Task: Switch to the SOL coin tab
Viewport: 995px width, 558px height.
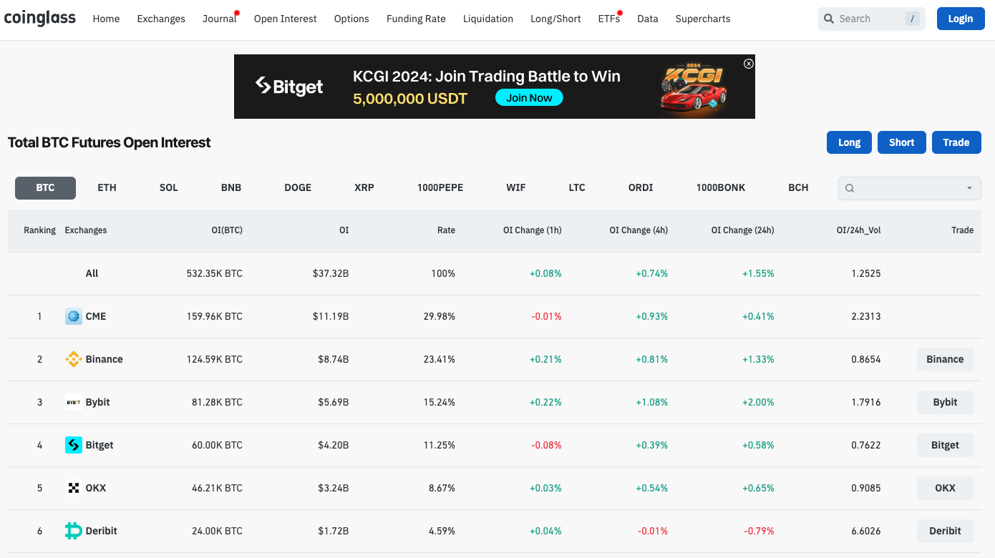Action: pos(169,187)
